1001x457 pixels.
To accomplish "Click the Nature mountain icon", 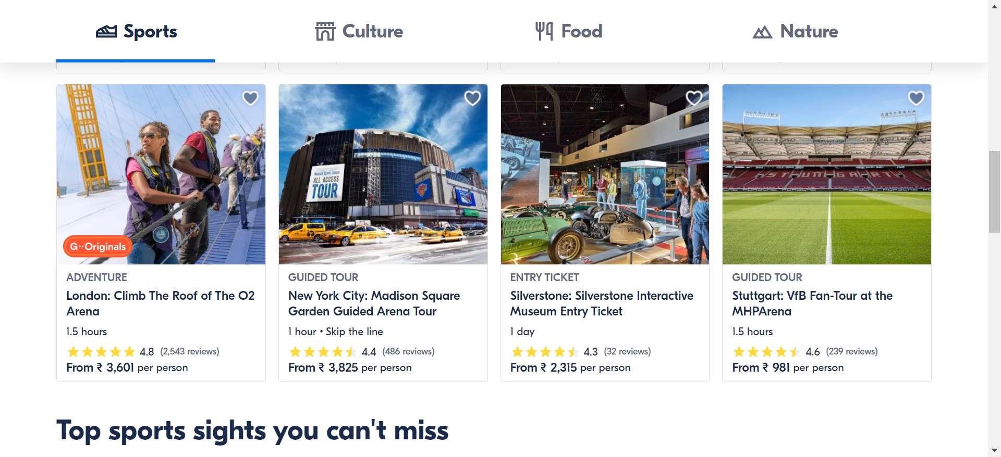I will point(762,32).
